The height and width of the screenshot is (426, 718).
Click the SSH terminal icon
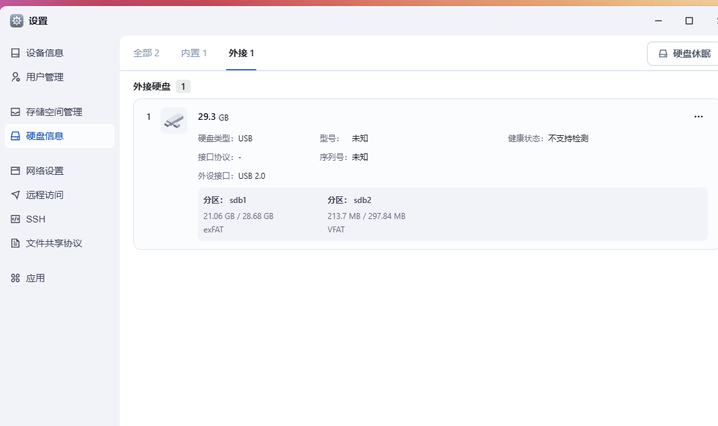point(15,219)
